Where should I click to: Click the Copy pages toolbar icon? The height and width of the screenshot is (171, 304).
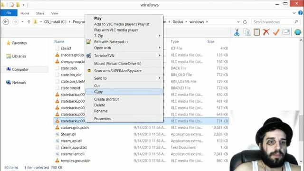(247, 32)
